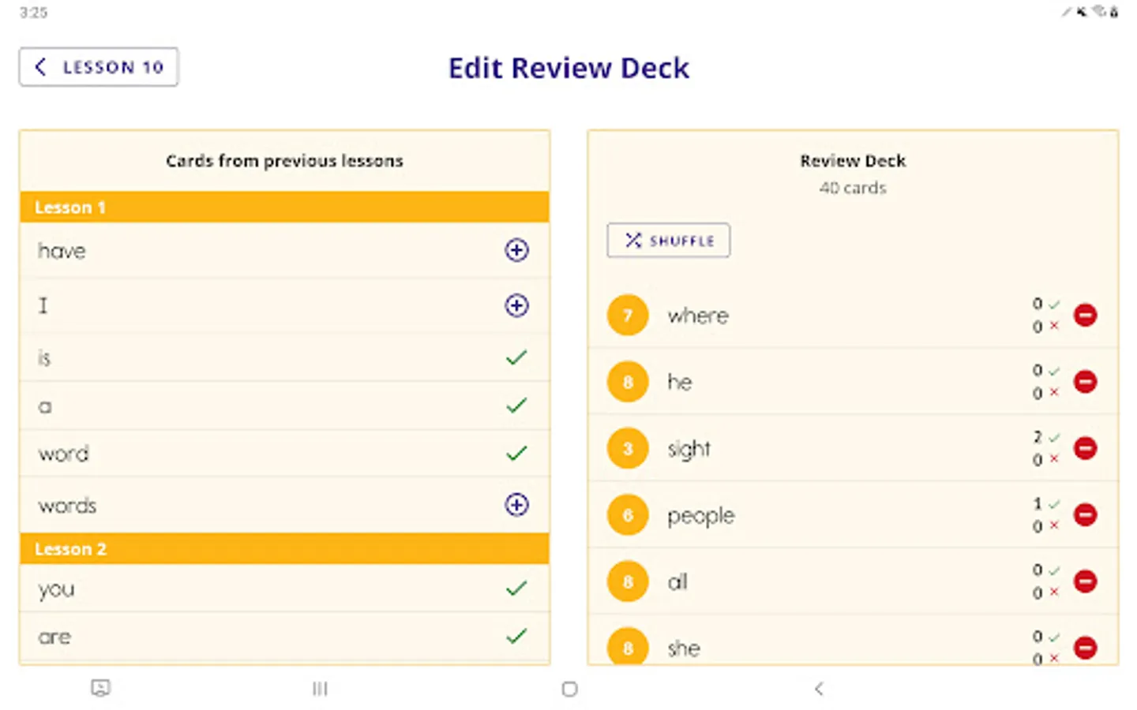Add the word "have" to review deck
Image resolution: width=1137 pixels, height=710 pixels.
(x=516, y=250)
